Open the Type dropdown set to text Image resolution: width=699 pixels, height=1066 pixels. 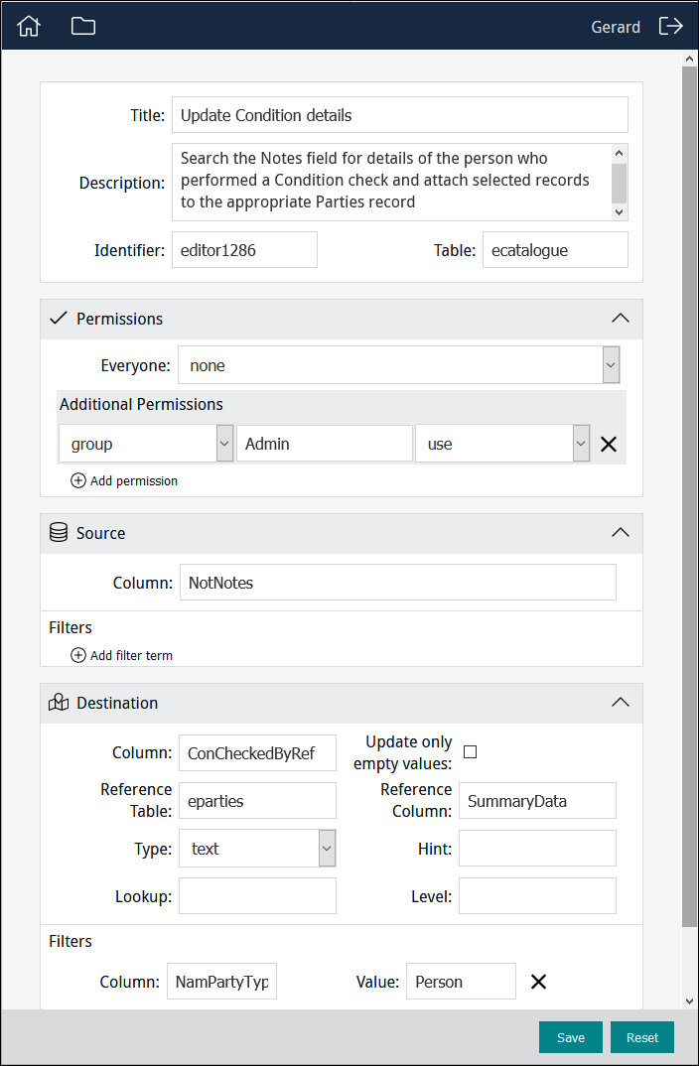[x=327, y=849]
